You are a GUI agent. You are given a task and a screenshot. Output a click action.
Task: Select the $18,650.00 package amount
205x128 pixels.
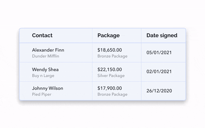point(110,50)
